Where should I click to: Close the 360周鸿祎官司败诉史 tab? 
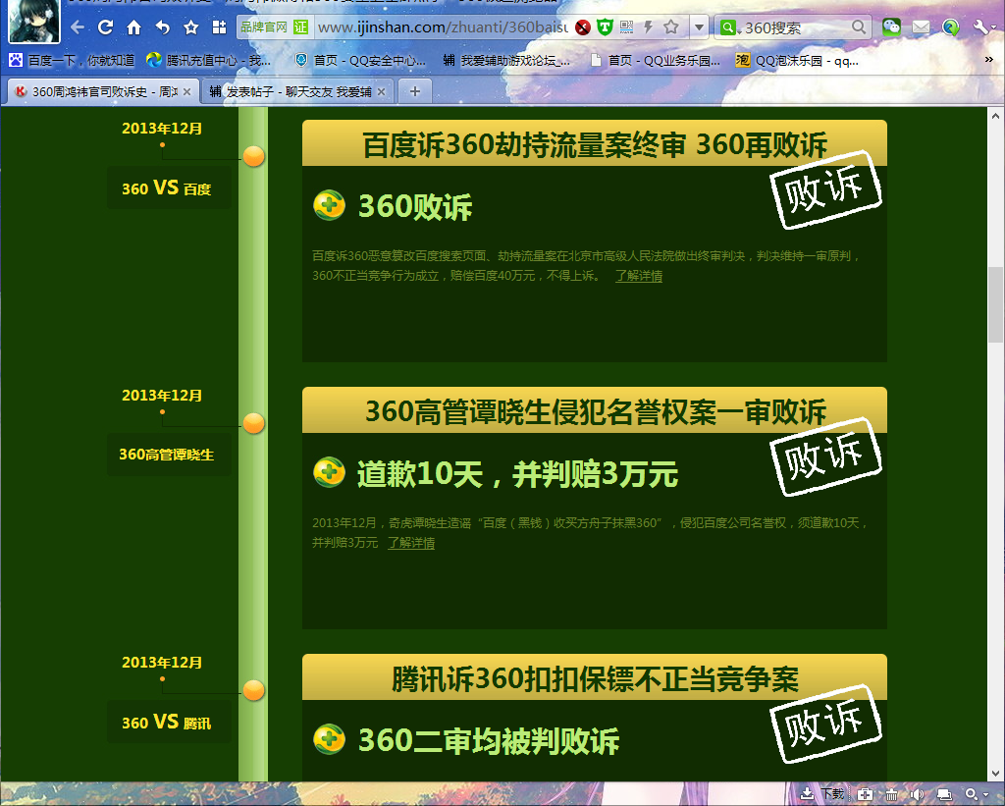[187, 91]
